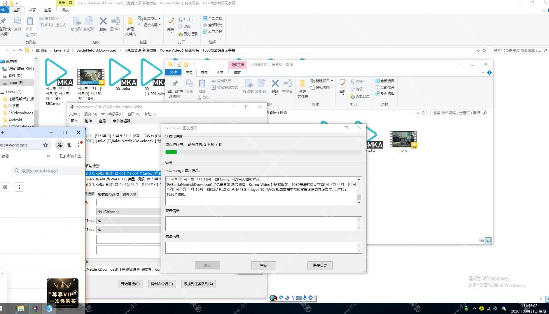Viewport: 549px width, 314px height.
Task: Refresh the BaiduNetdiskDownload Explorer address bar
Action: 484,50
